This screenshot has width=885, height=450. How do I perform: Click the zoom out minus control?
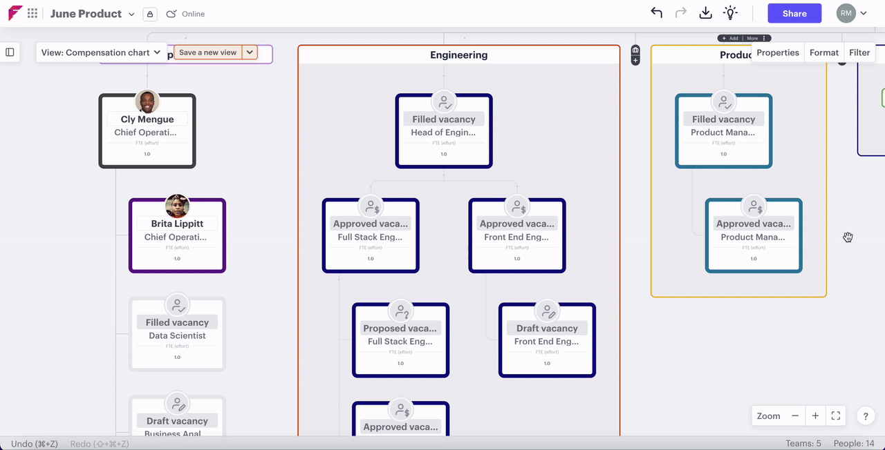click(x=794, y=415)
